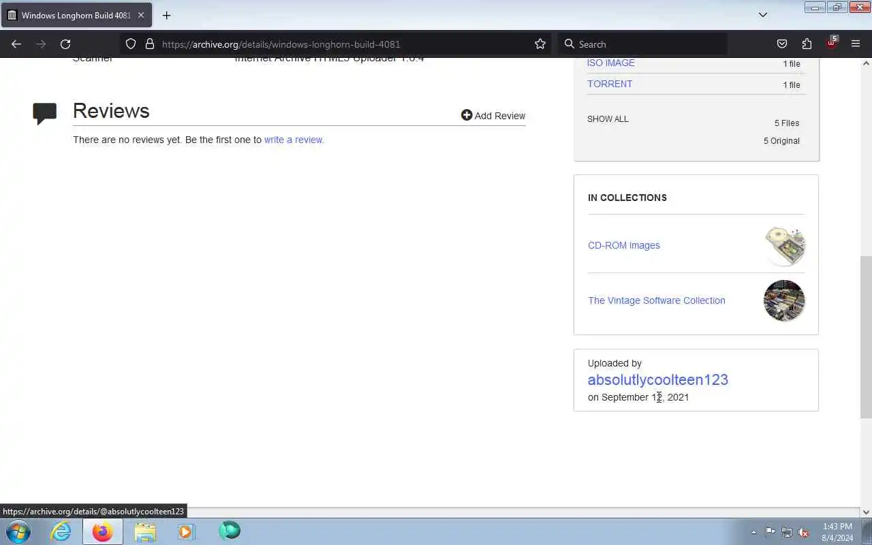Viewport: 872px width, 545px height.
Task: Click the Reviews heading text
Action: click(x=111, y=111)
